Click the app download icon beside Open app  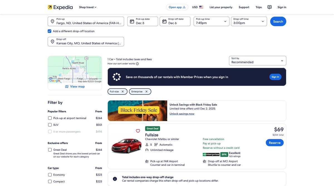pyautogui.click(x=183, y=7)
